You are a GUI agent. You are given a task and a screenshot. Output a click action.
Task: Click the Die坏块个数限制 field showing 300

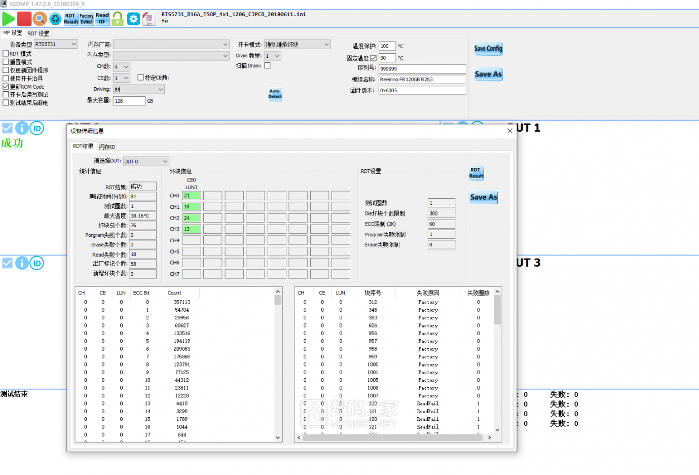click(442, 213)
